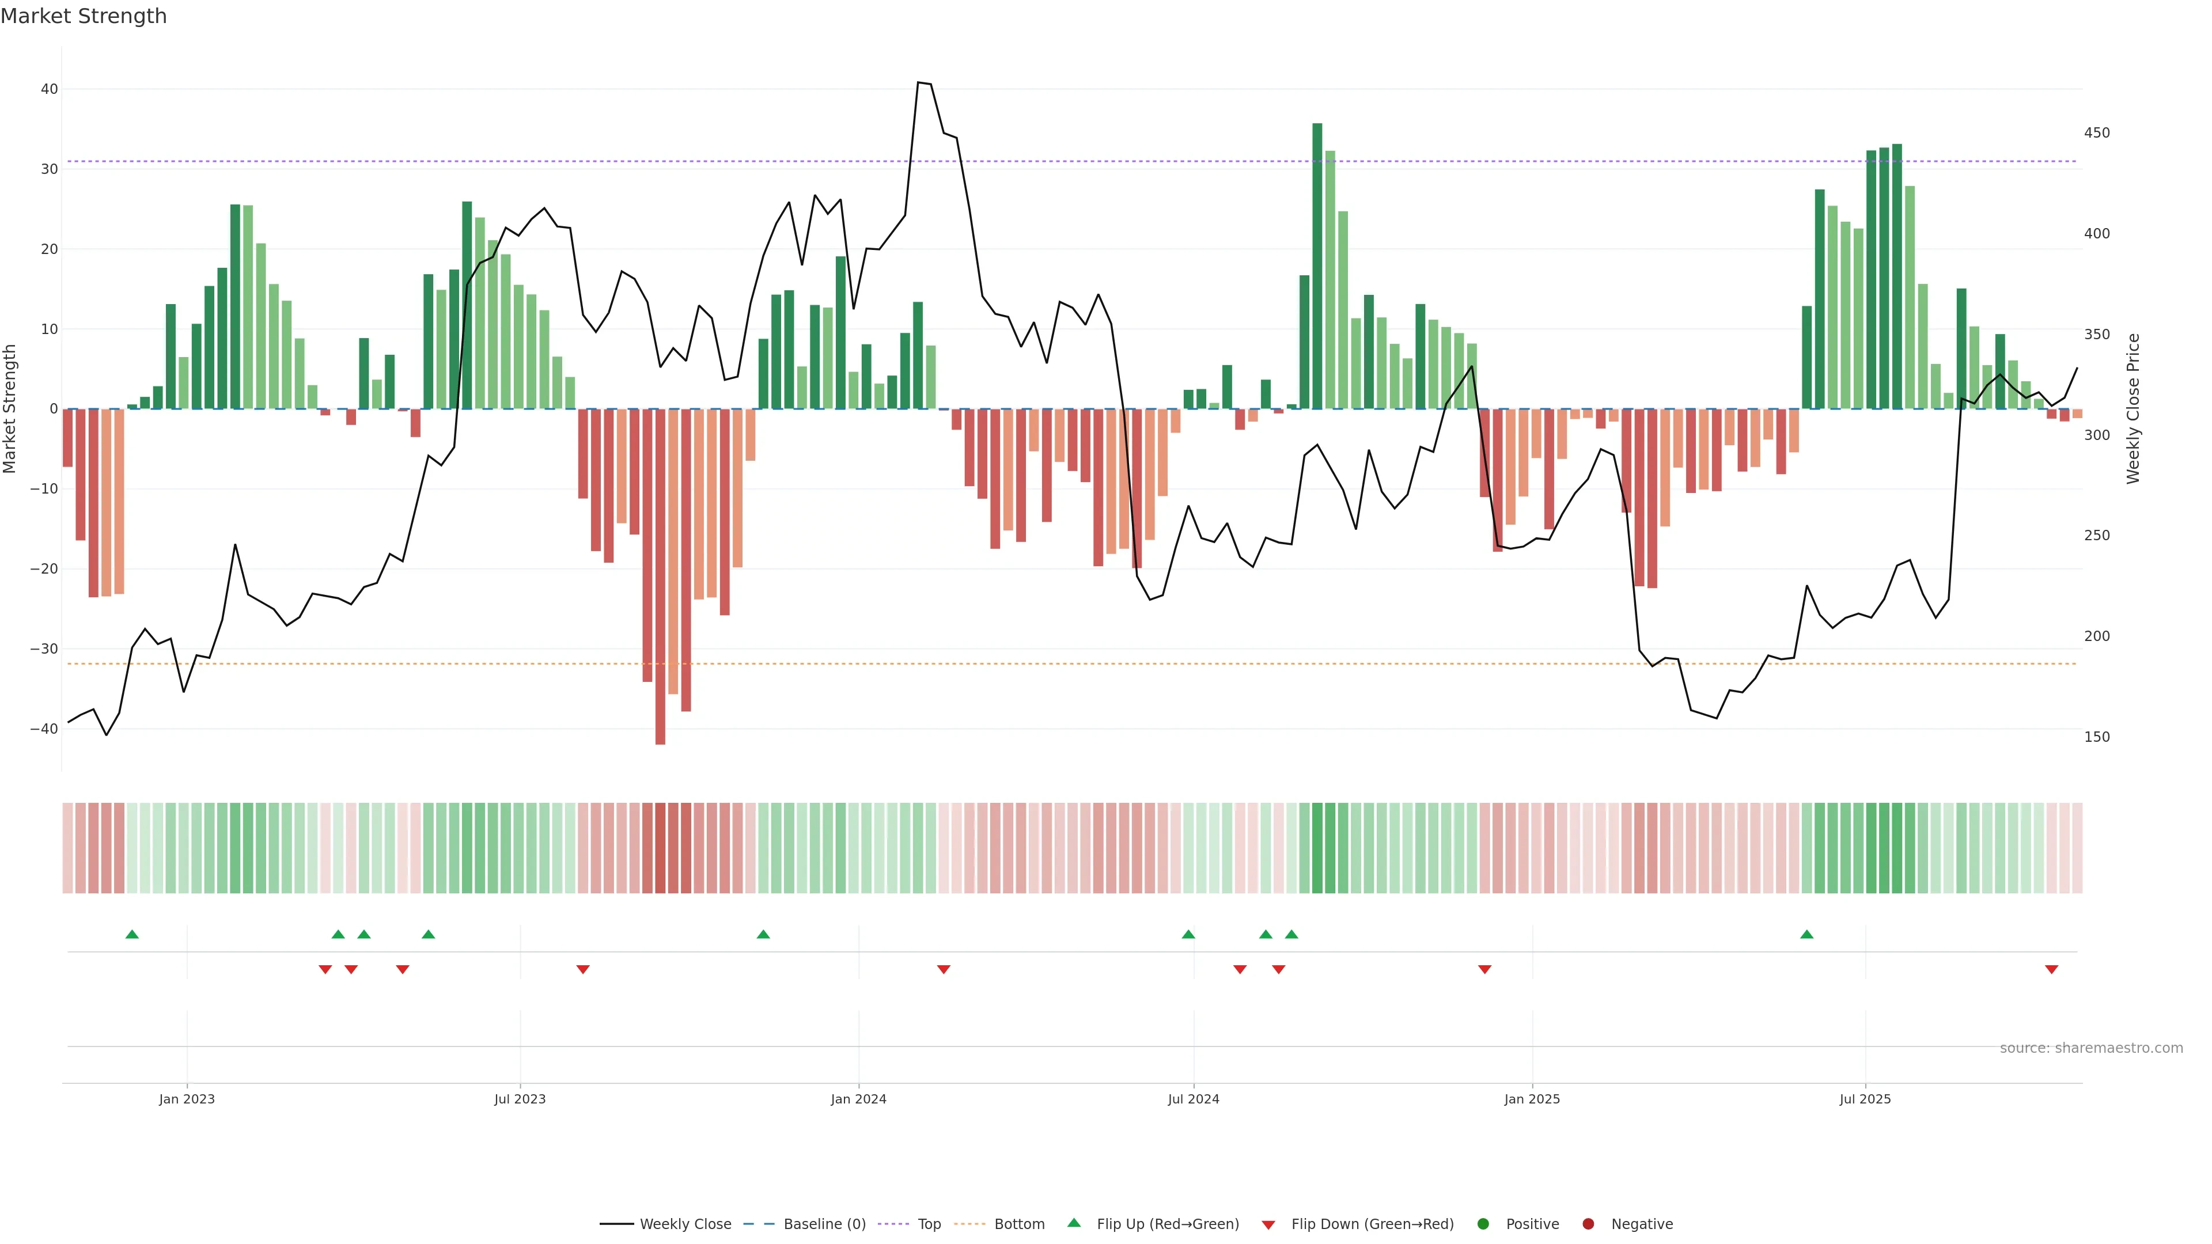This screenshot has width=2212, height=1244.
Task: Click the Flip Down red triangle legend icon
Action: coord(1268,1225)
